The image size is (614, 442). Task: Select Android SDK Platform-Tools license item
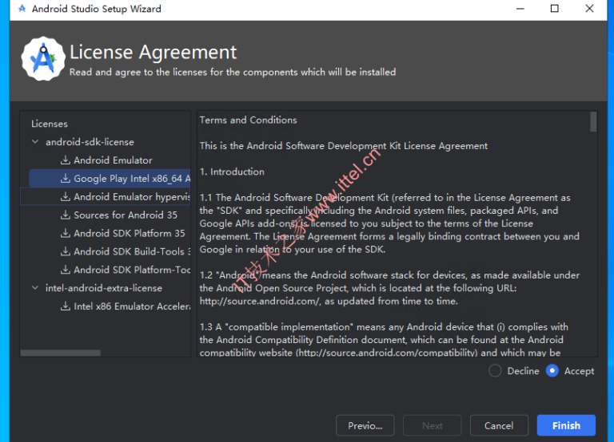point(131,270)
